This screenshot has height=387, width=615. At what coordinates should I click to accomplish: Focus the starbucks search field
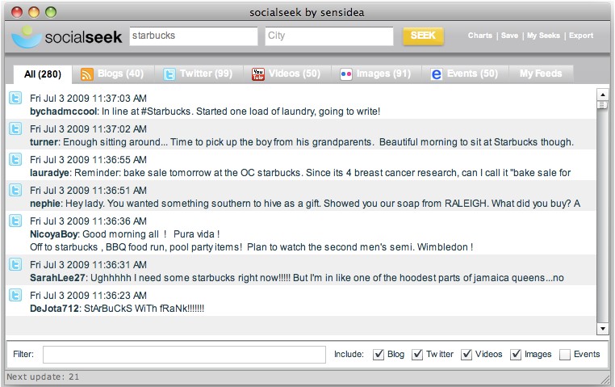194,36
